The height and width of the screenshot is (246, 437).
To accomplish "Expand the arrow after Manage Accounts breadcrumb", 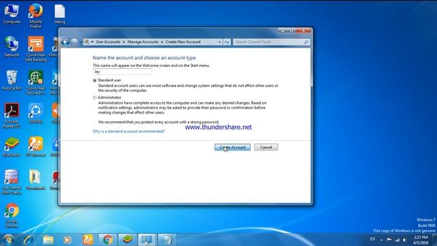I will click(x=162, y=42).
